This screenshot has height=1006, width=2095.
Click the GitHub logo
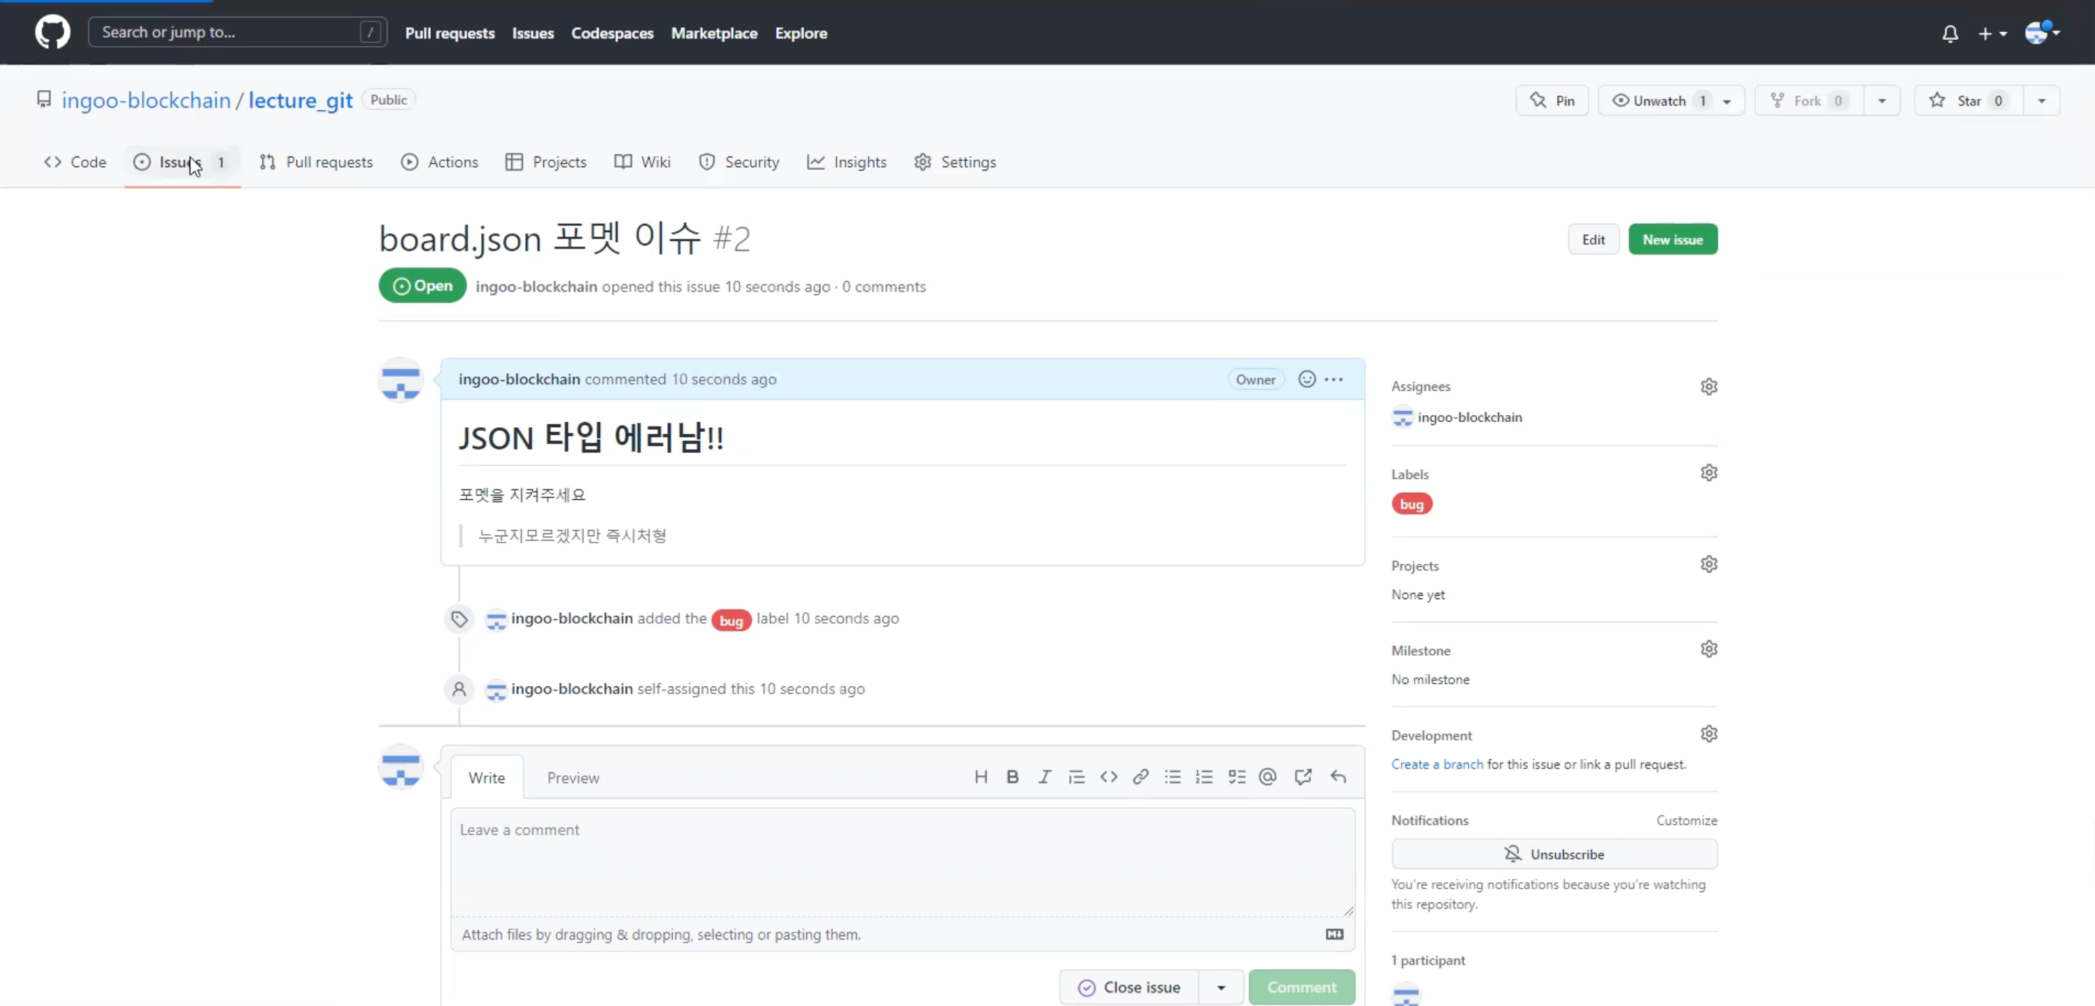tap(52, 33)
